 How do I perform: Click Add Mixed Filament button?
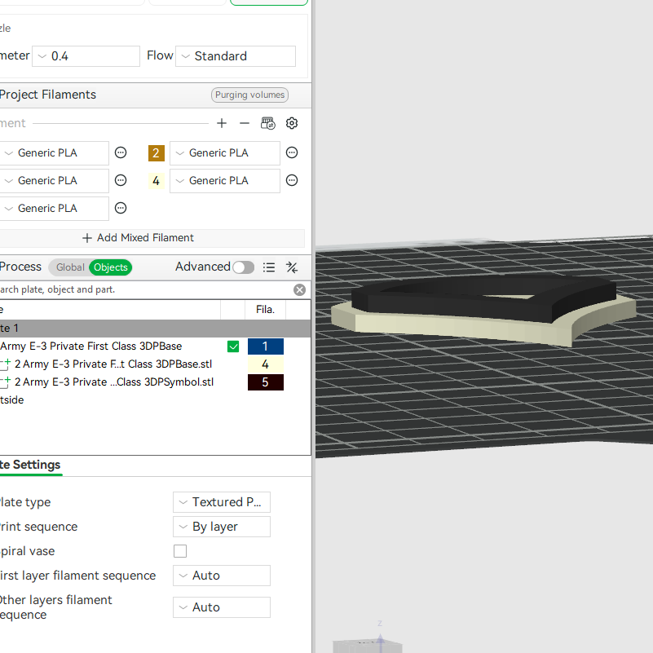(139, 238)
